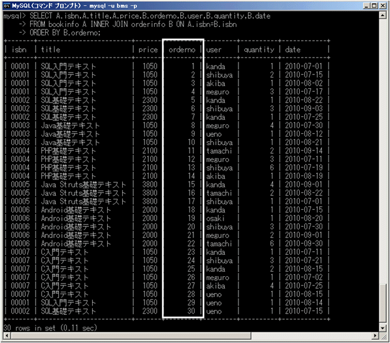Click user 'akiba' in order 27 row
The image size is (390, 343).
click(215, 286)
